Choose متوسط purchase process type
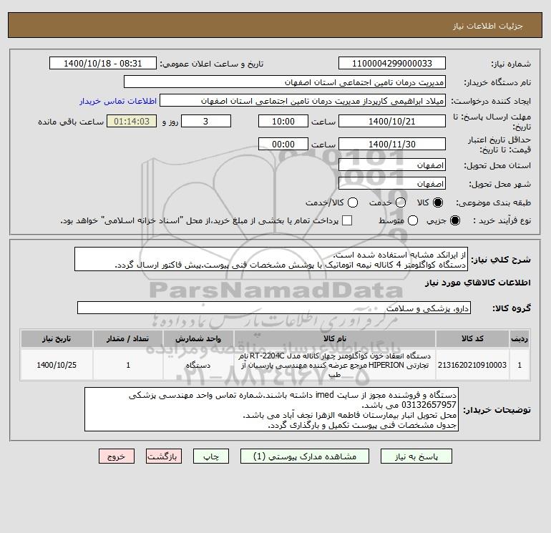The width and height of the screenshot is (551, 533). pos(413,220)
